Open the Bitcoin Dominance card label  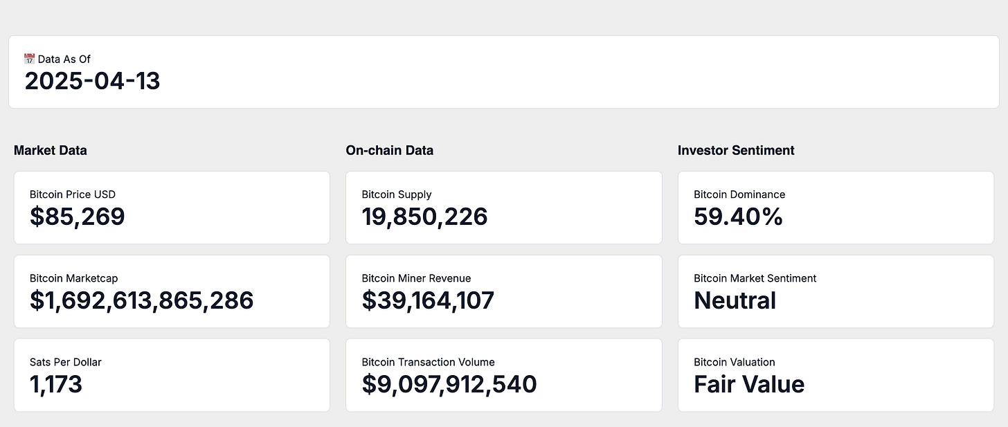[739, 194]
